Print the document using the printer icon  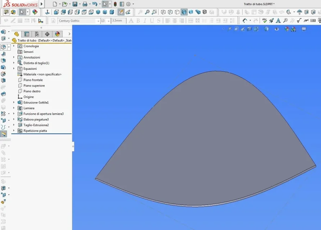(x=85, y=4)
